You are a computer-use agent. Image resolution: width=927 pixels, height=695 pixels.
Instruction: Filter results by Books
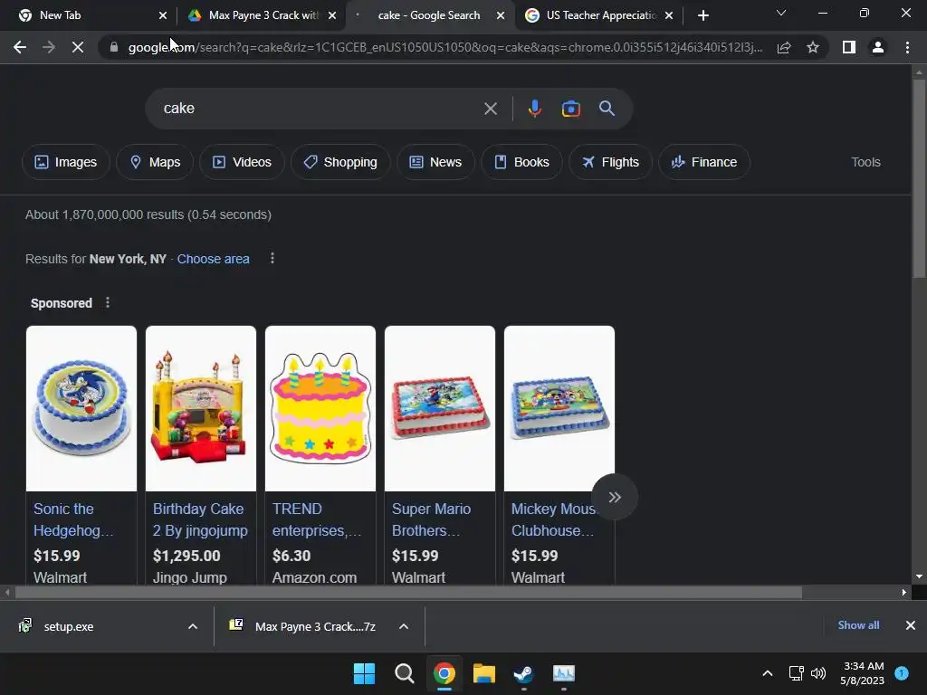click(x=521, y=162)
